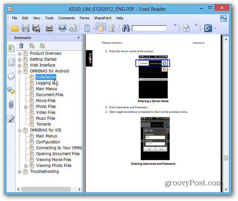
Task: Select the Hand tool
Action: 101,28
